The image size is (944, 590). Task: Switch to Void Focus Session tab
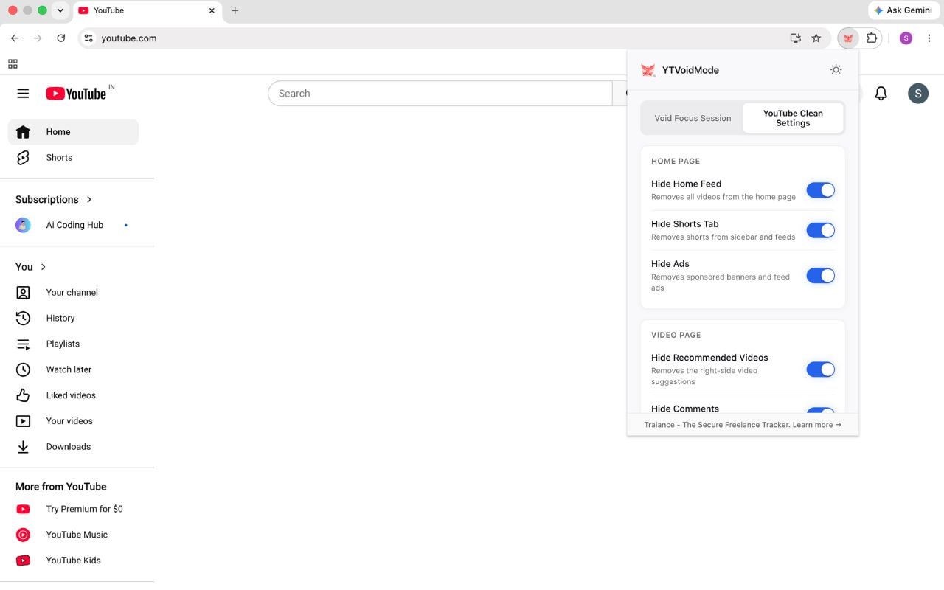pos(693,118)
